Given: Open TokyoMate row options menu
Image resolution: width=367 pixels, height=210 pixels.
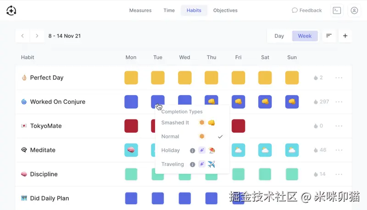Looking at the screenshot, I should [x=339, y=126].
